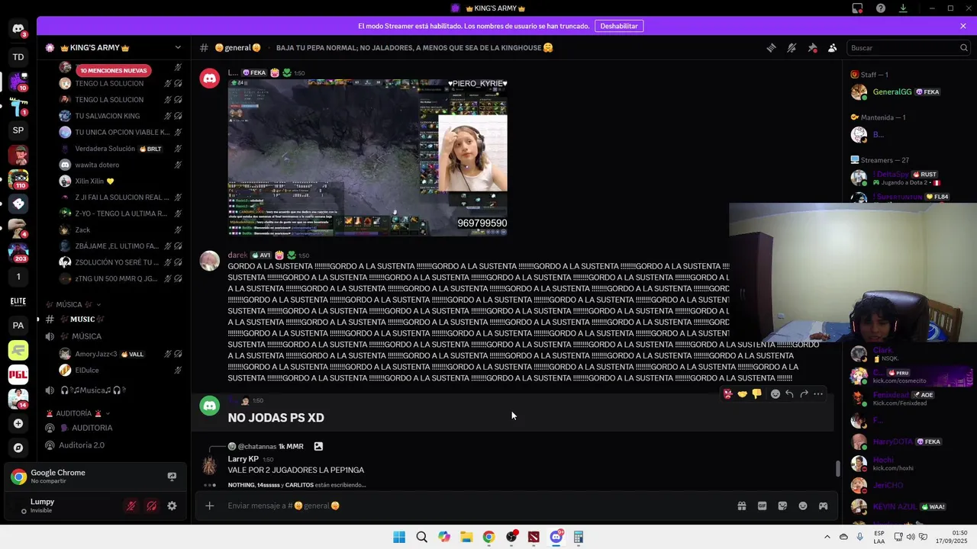
Task: Open the apps controller icon
Action: (823, 506)
